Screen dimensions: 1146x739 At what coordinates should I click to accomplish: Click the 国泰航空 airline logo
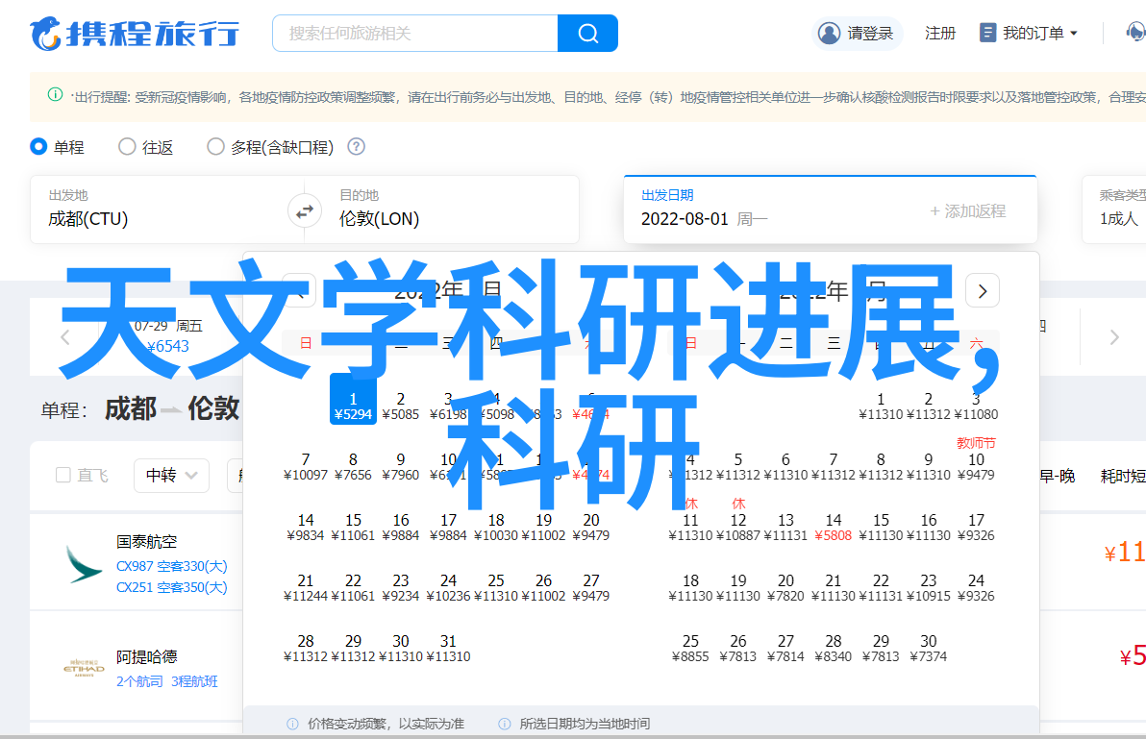pyautogui.click(x=83, y=564)
